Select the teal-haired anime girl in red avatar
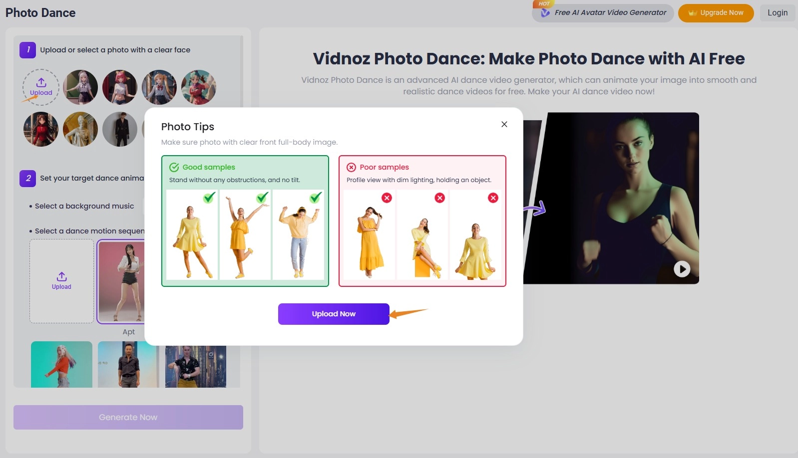Screen dimensions: 798x458 coord(199,87)
